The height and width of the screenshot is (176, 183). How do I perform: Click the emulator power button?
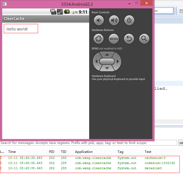(129, 20)
